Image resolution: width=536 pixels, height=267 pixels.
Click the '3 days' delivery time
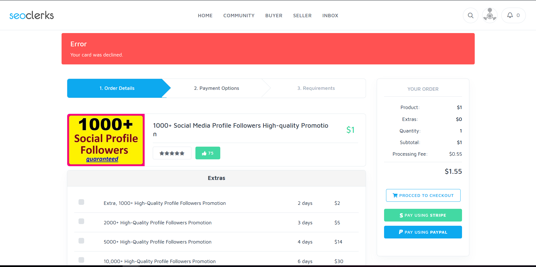coord(305,223)
